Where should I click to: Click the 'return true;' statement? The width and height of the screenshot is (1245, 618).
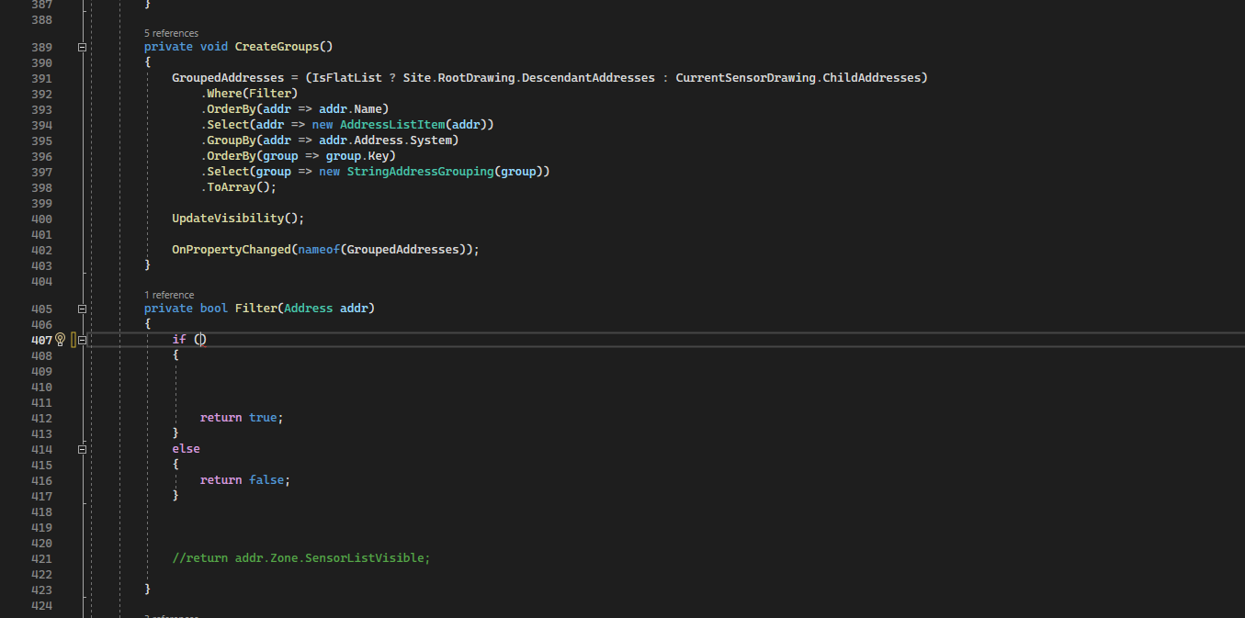coord(243,418)
